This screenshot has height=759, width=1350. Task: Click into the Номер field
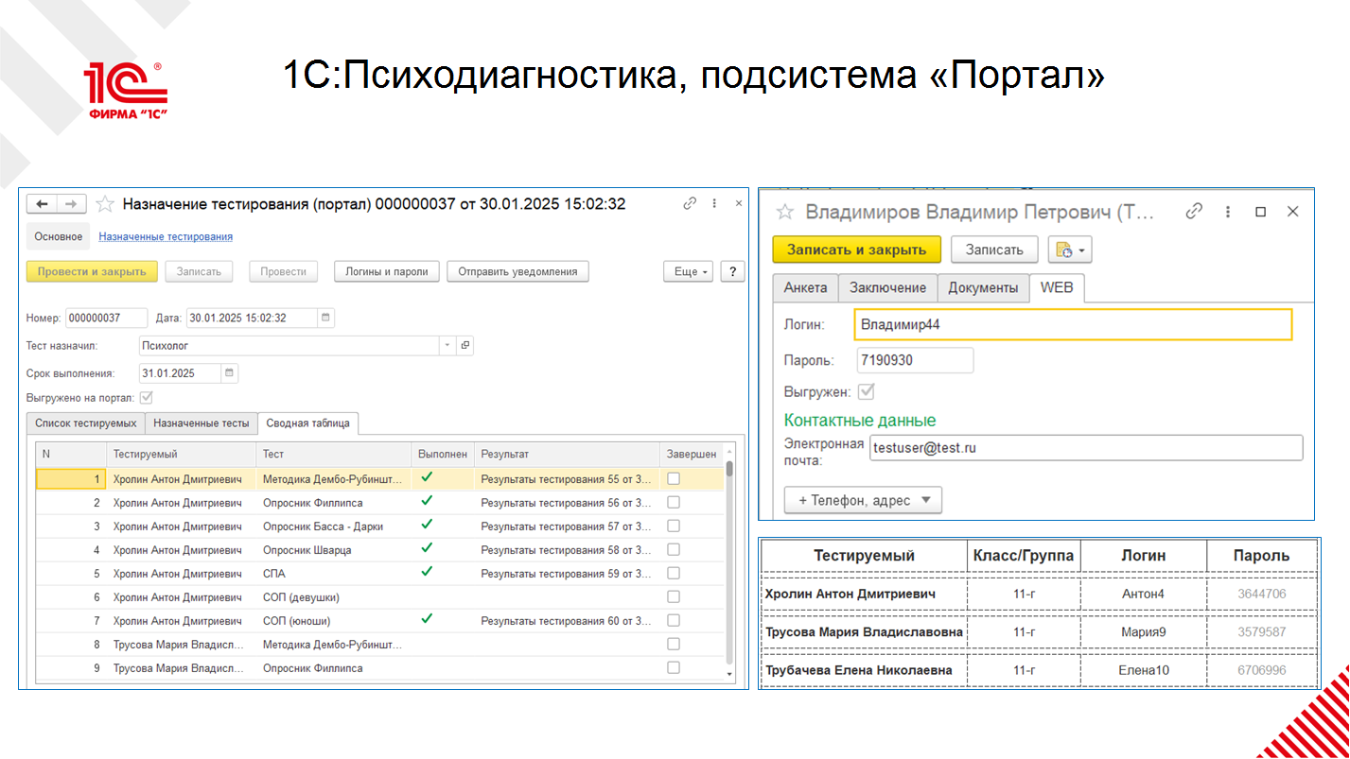(107, 318)
